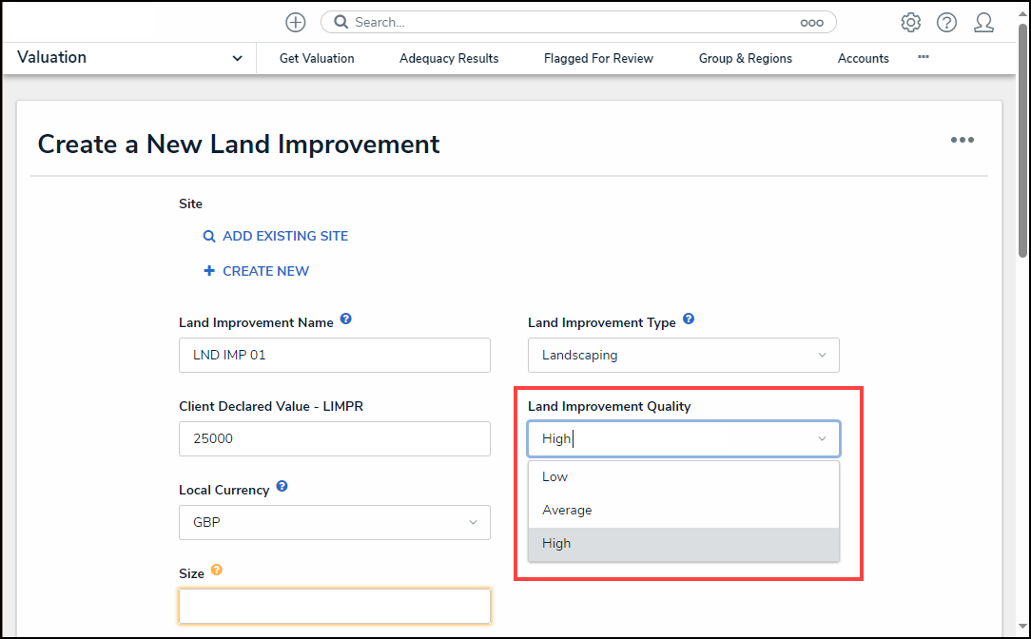1031x639 pixels.
Task: Click the Client Declared Value field
Action: click(335, 438)
